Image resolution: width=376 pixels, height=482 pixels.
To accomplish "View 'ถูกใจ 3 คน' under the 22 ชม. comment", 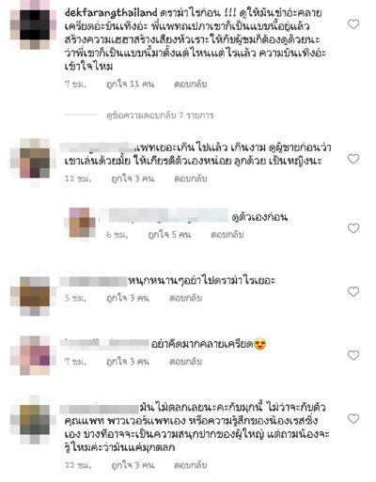I will click(133, 465).
